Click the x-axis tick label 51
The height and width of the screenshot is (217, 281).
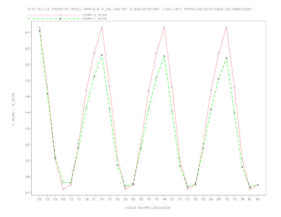coord(172,199)
